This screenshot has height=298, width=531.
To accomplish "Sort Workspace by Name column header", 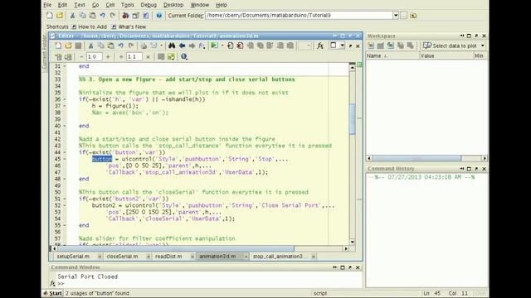I will (x=392, y=55).
